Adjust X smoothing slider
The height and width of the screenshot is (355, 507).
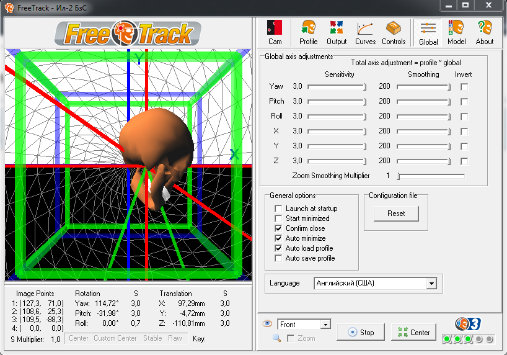(x=423, y=132)
